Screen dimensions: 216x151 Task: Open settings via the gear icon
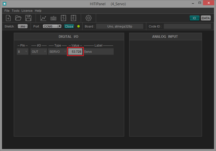pos(89,18)
